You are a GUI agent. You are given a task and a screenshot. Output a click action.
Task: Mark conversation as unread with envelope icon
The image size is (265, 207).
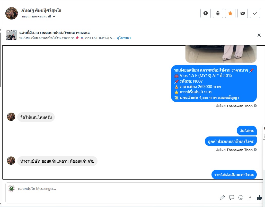[x=243, y=13]
